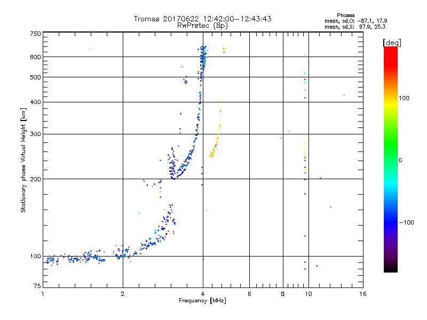Click the 750 tick on the height axis
Viewport: 427px width, 320px height.
(35, 34)
